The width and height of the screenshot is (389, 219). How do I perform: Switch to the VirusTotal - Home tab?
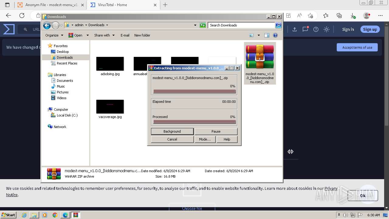coord(124,5)
